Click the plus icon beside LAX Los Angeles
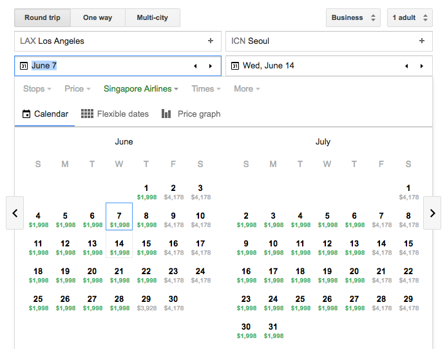This screenshot has height=349, width=447. click(x=210, y=41)
